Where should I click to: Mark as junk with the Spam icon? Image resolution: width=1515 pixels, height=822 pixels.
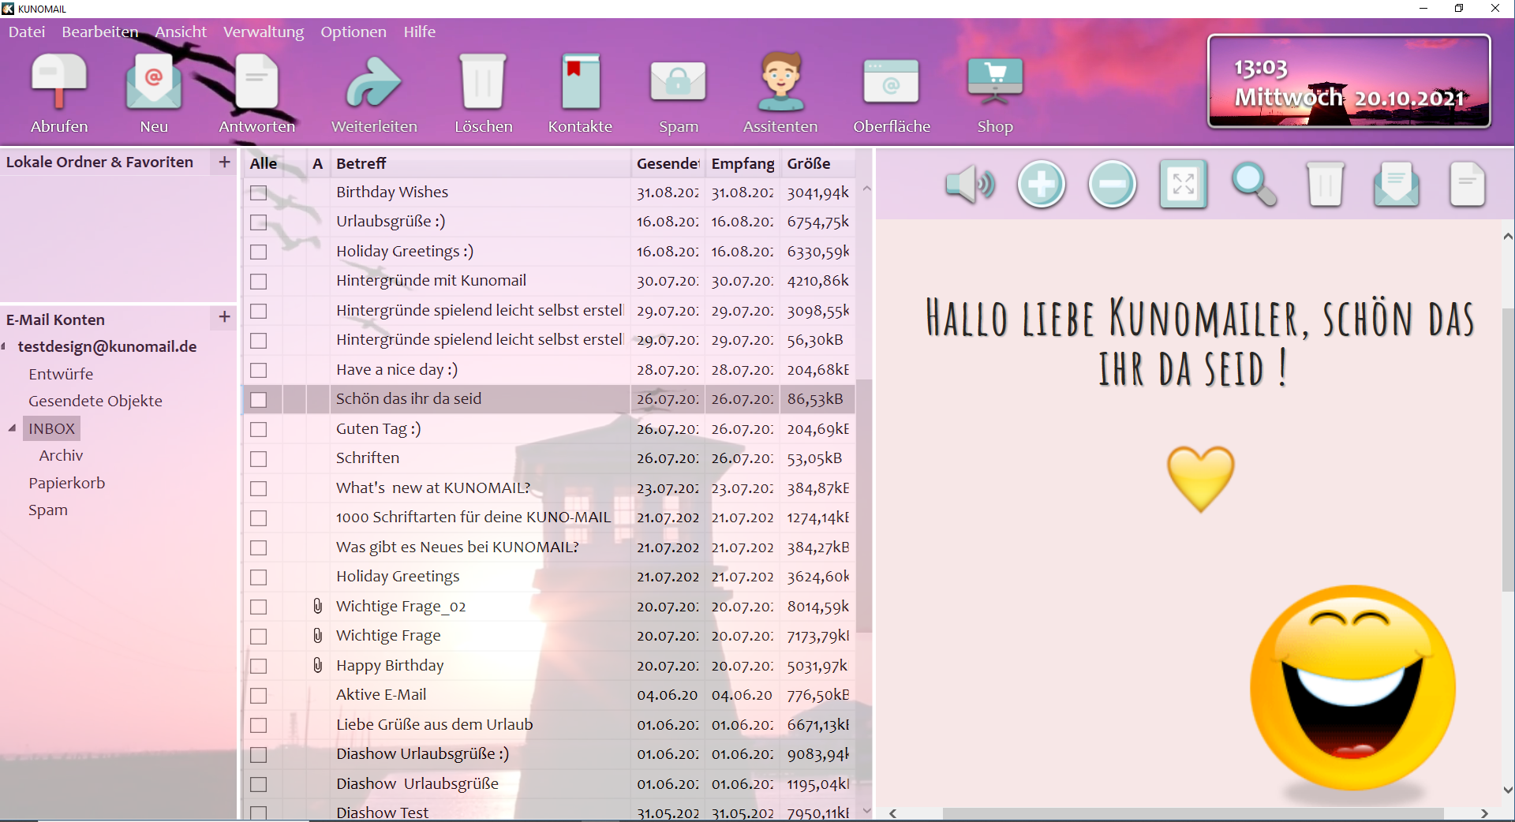[678, 81]
